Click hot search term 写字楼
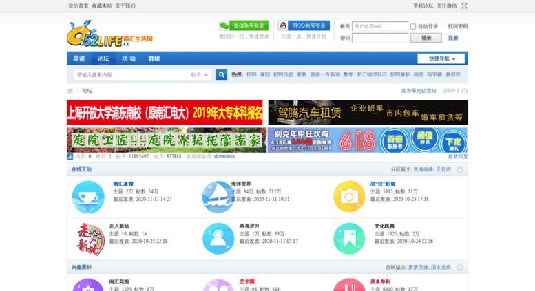This screenshot has height=291, width=535. tap(434, 74)
